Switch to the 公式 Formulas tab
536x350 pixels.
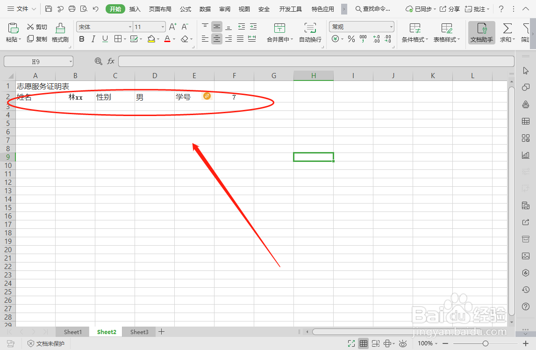click(x=185, y=9)
